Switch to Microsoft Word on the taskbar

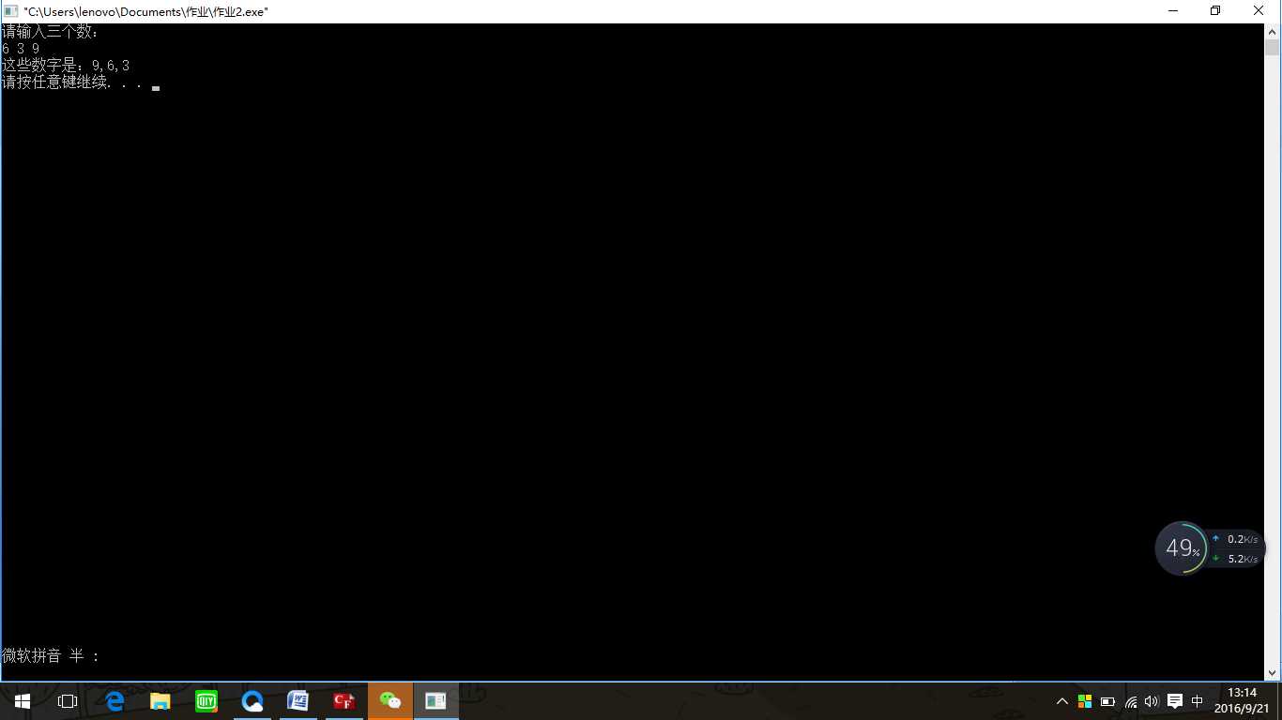[298, 701]
